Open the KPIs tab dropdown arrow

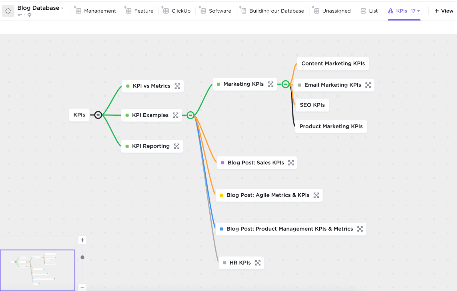click(x=419, y=11)
